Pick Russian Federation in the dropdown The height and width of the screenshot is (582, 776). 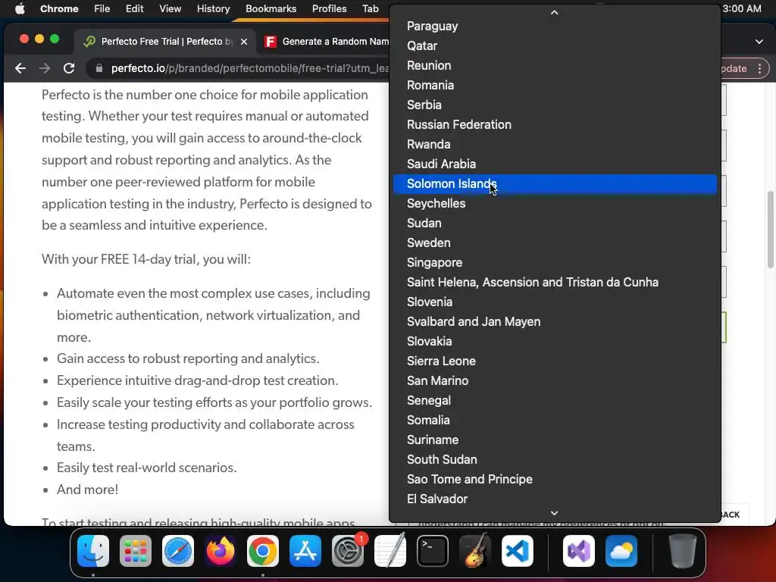[x=555, y=125]
